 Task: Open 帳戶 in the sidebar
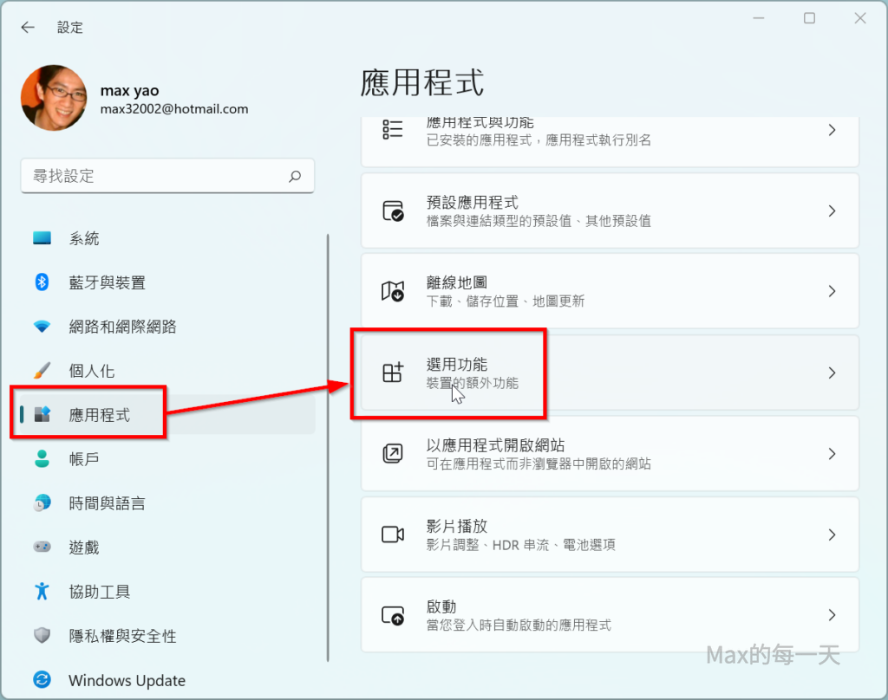84,459
